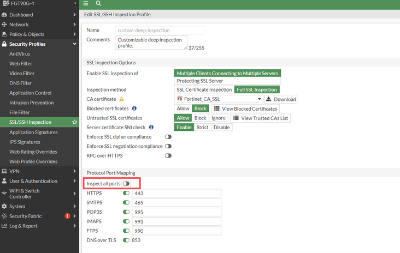The height and width of the screenshot is (253, 400).
Task: Expand the User & Authentication chevron
Action: (74, 180)
